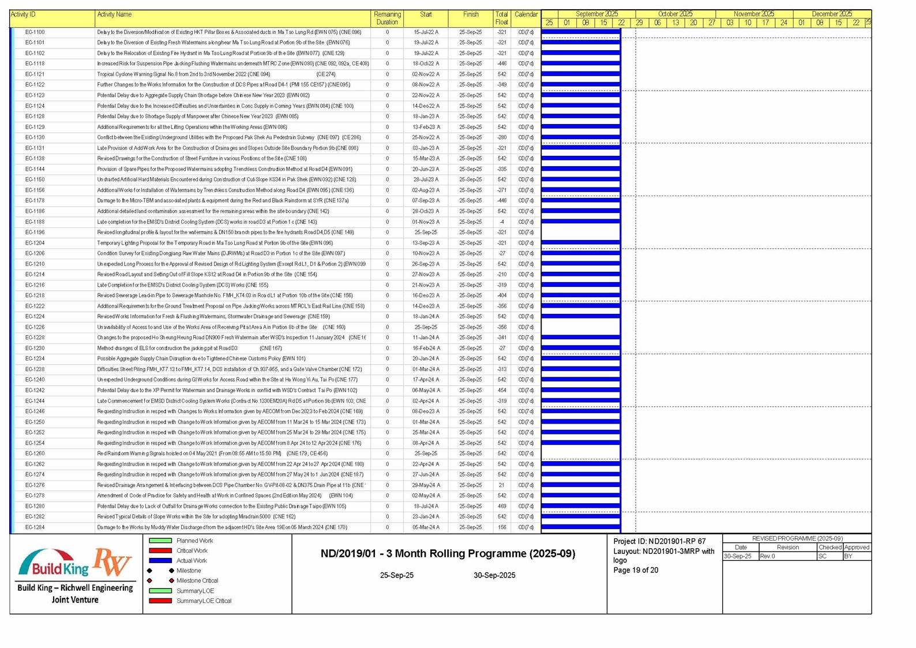916x648 pixels.
Task: Select activity ID EC-1284 in last row
Action: pos(35,527)
